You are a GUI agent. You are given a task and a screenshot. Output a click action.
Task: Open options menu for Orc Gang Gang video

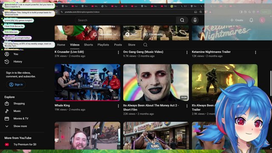tap(187, 52)
